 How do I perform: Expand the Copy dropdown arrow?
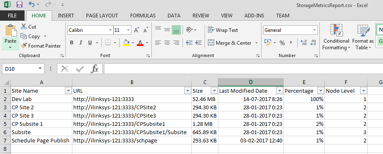pyautogui.click(x=45, y=36)
